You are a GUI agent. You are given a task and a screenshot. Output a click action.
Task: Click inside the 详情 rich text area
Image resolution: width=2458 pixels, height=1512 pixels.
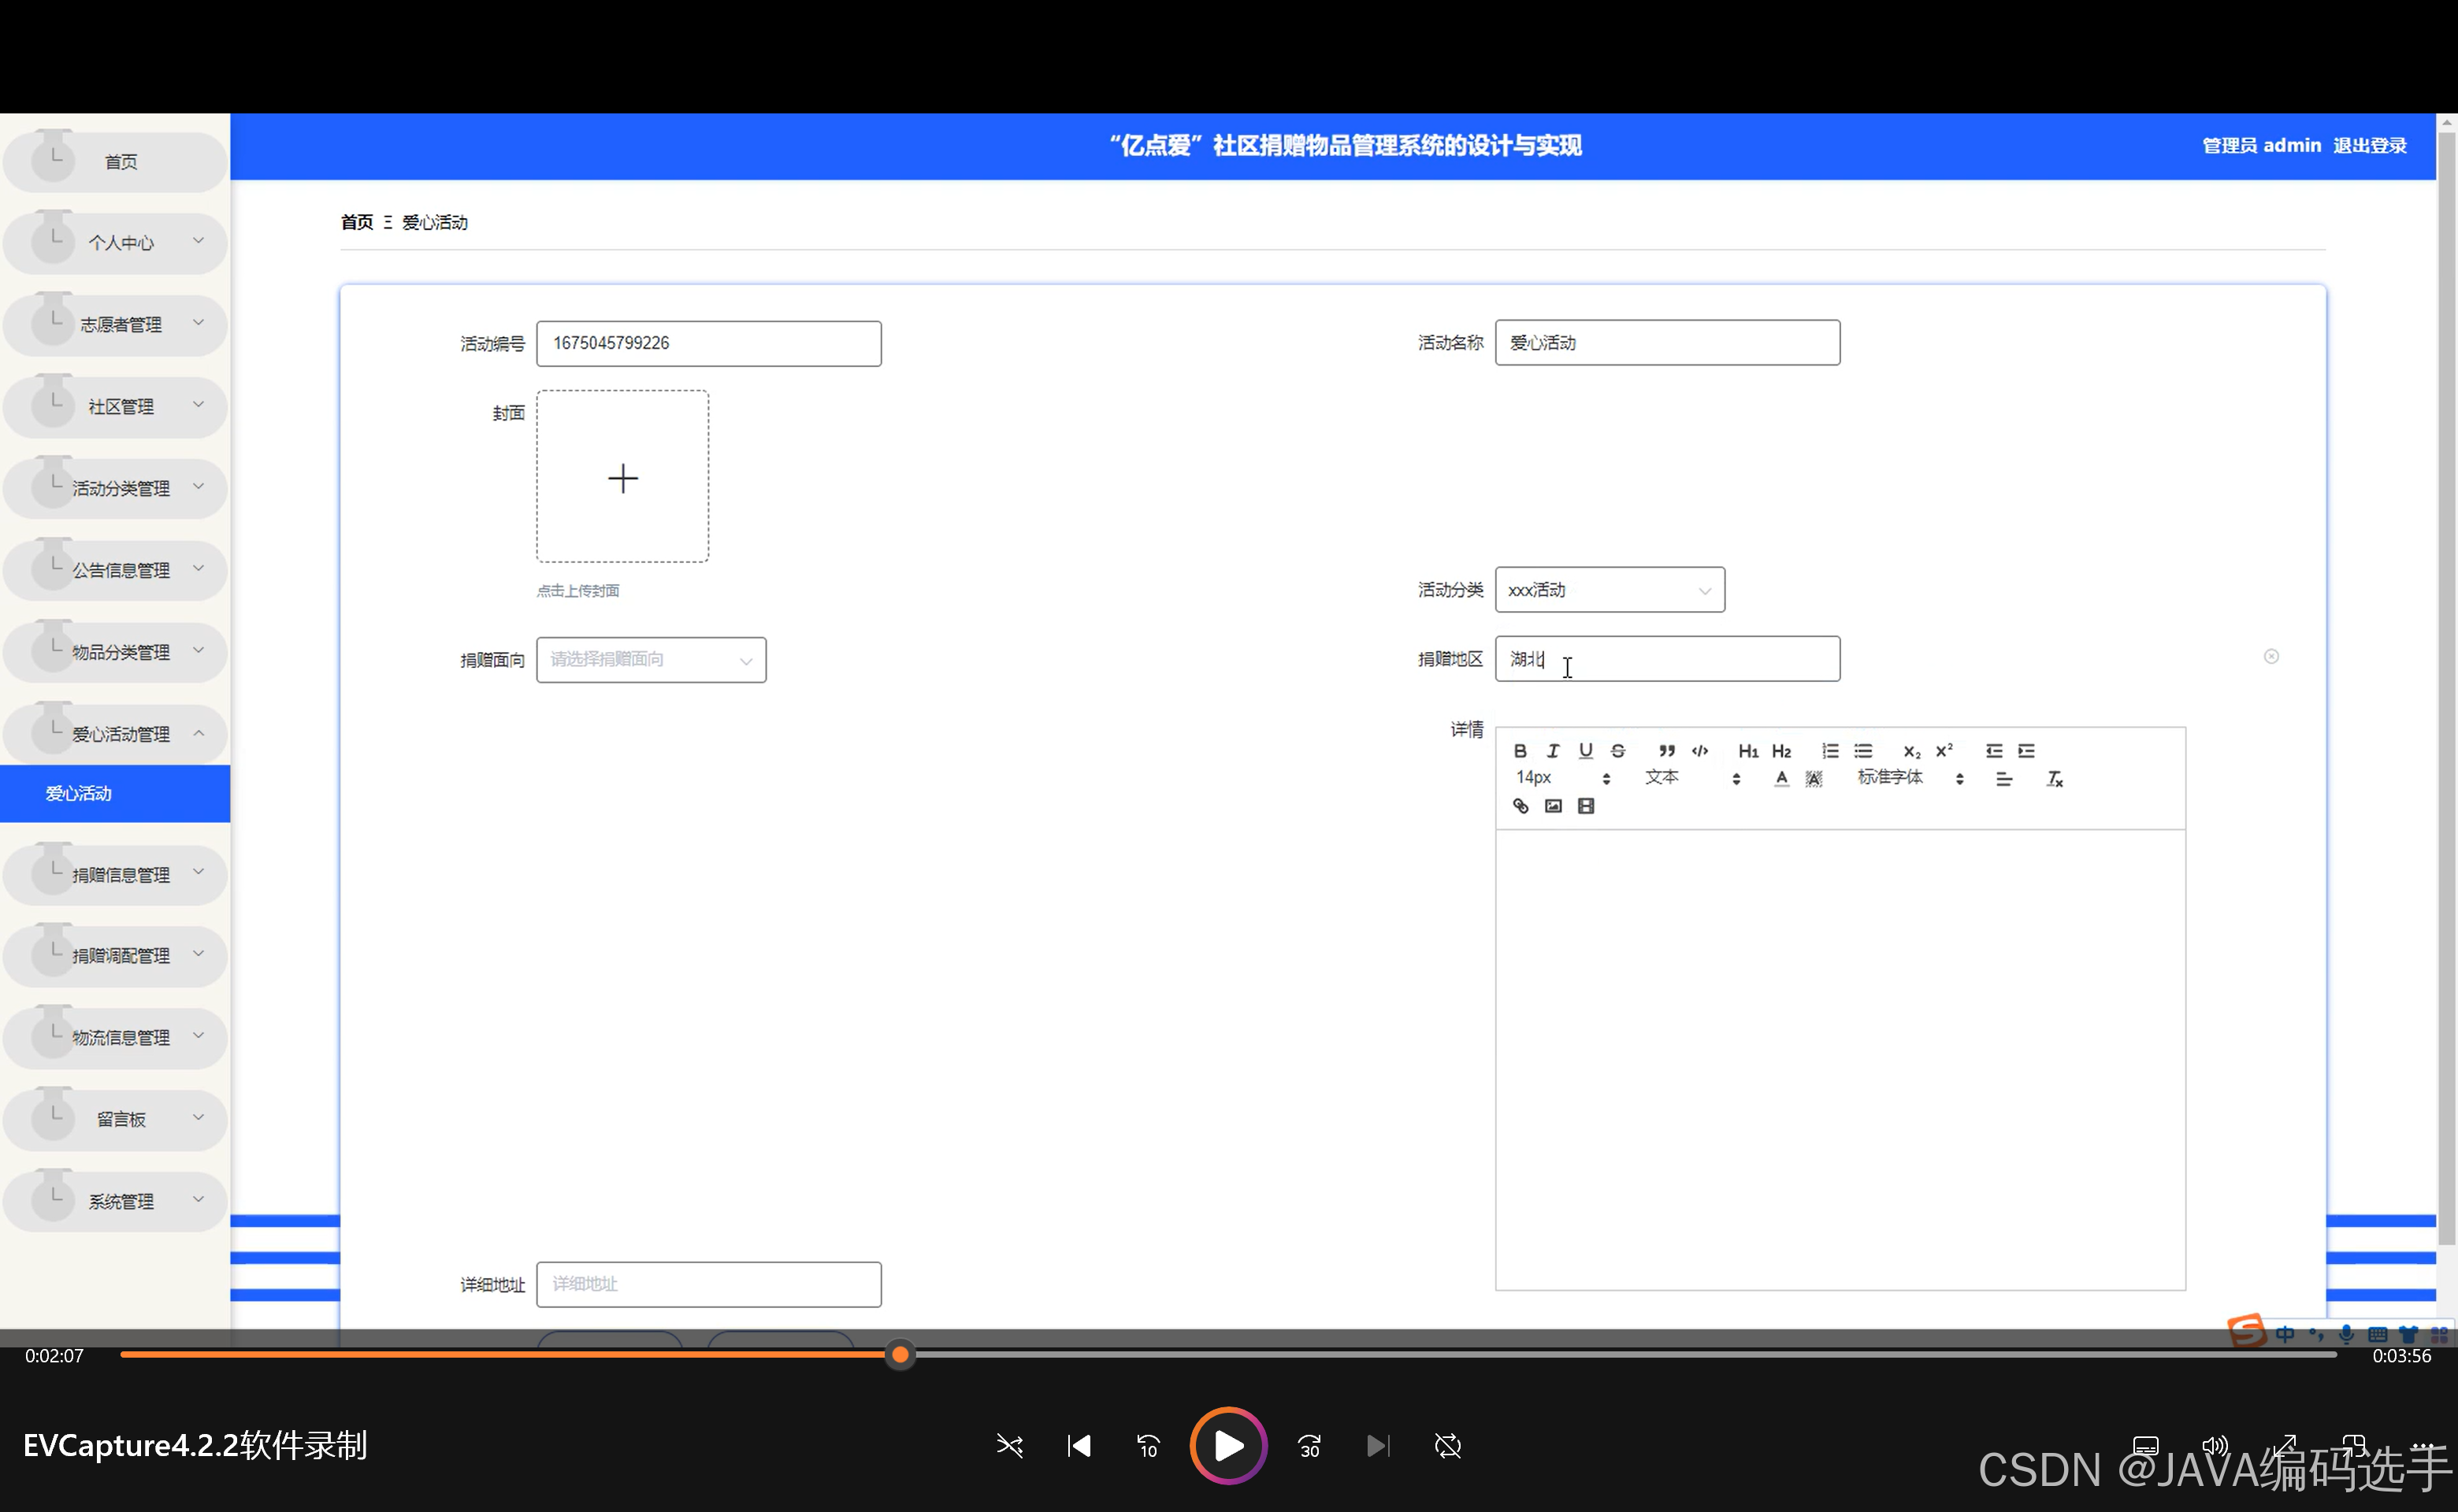1840,1060
